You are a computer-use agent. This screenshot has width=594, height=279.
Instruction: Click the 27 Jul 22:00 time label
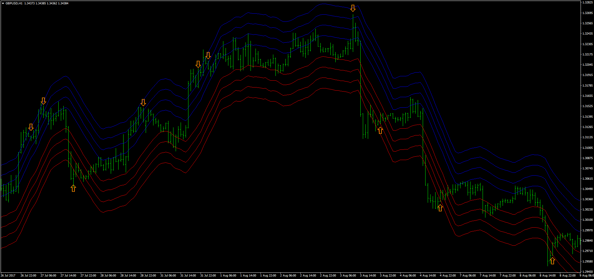pos(88,276)
